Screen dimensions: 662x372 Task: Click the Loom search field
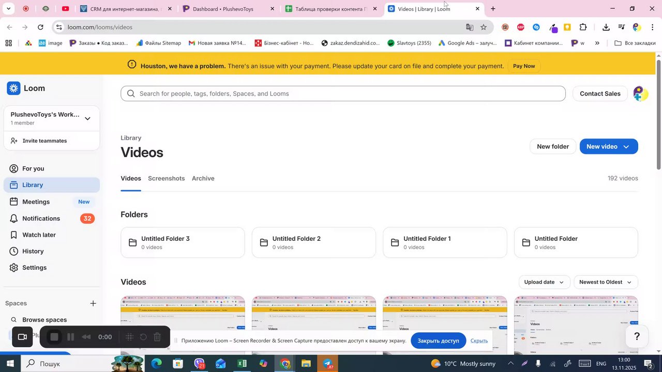[x=343, y=94]
